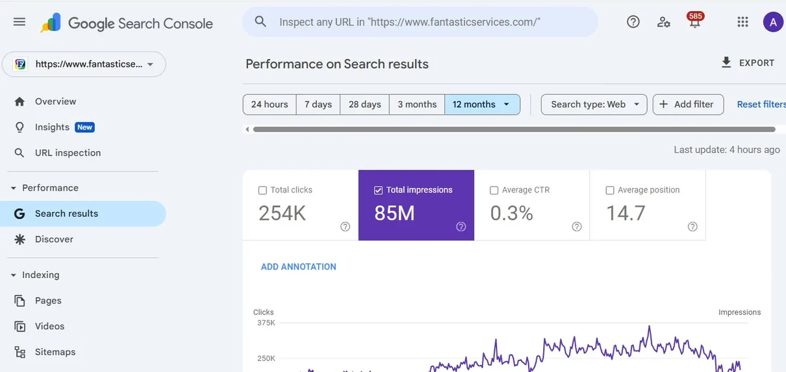The image size is (786, 372).
Task: Click the Total impressions help icon
Action: (x=461, y=227)
